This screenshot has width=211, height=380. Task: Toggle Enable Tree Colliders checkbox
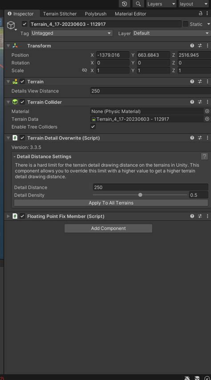93,127
